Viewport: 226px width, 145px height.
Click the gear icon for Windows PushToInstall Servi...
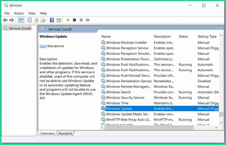pyautogui.click(x=103, y=76)
